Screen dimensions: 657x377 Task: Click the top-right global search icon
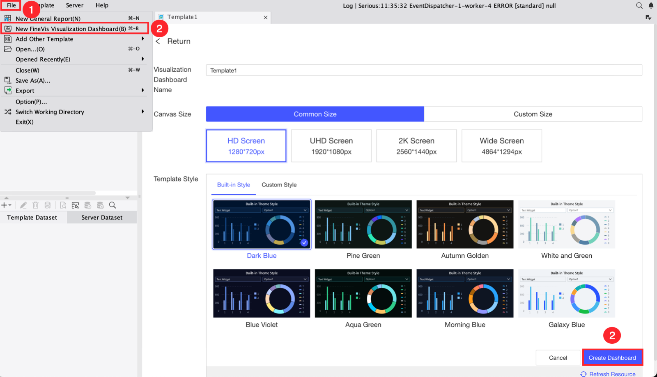(x=639, y=5)
